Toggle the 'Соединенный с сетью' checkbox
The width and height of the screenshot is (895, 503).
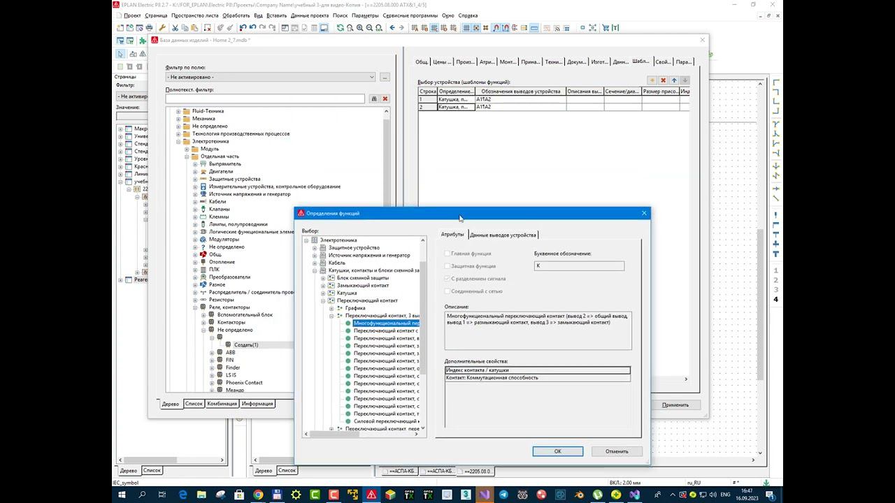(x=447, y=291)
